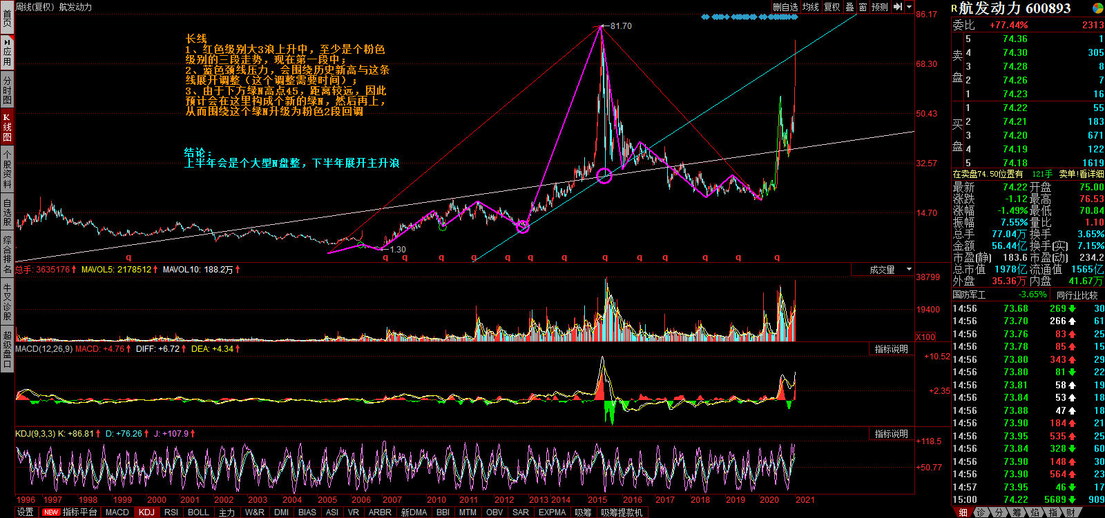The height and width of the screenshot is (518, 1105).
Task: Click the 看详细 link in order book
Action: (1092, 175)
